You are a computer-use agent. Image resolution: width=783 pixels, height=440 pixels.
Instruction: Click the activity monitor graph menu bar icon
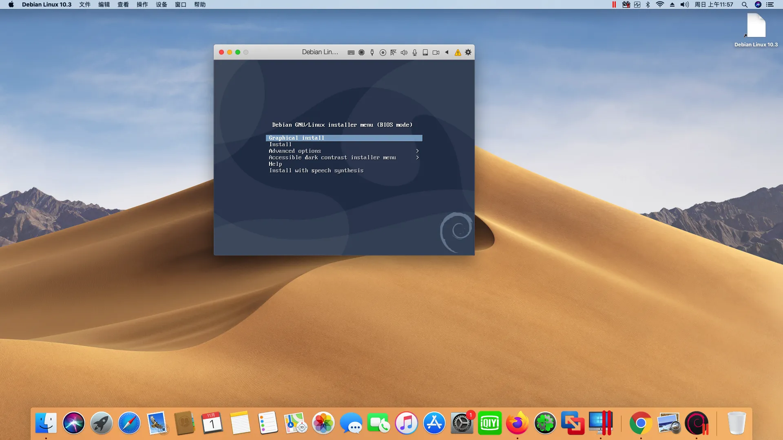pyautogui.click(x=637, y=4)
